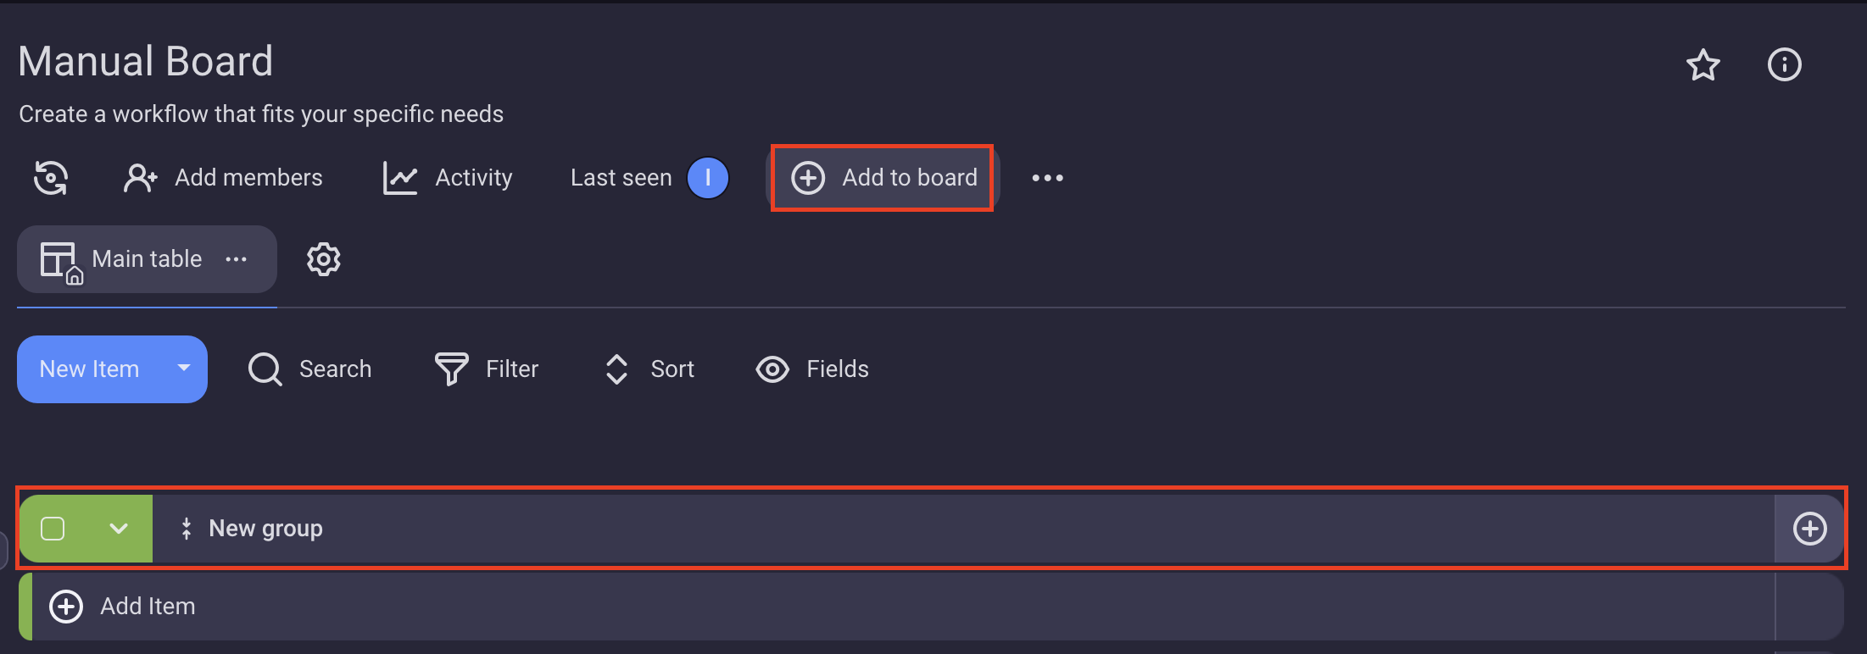The height and width of the screenshot is (654, 1867).
Task: Click the Activity chart icon
Action: pyautogui.click(x=400, y=178)
